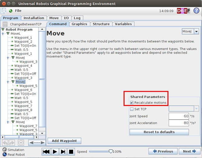
Task: Switch to the Installation tab
Action: pyautogui.click(x=34, y=18)
